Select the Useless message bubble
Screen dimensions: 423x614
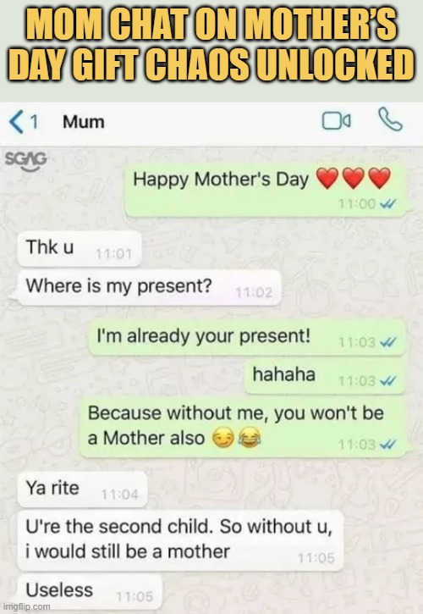[90, 593]
